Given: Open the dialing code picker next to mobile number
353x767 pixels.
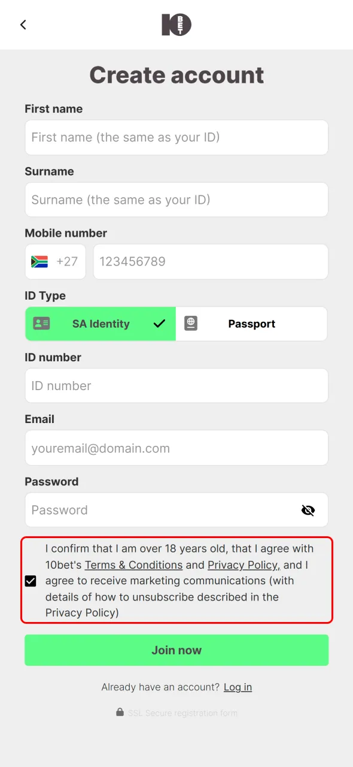Looking at the screenshot, I should (55, 261).
